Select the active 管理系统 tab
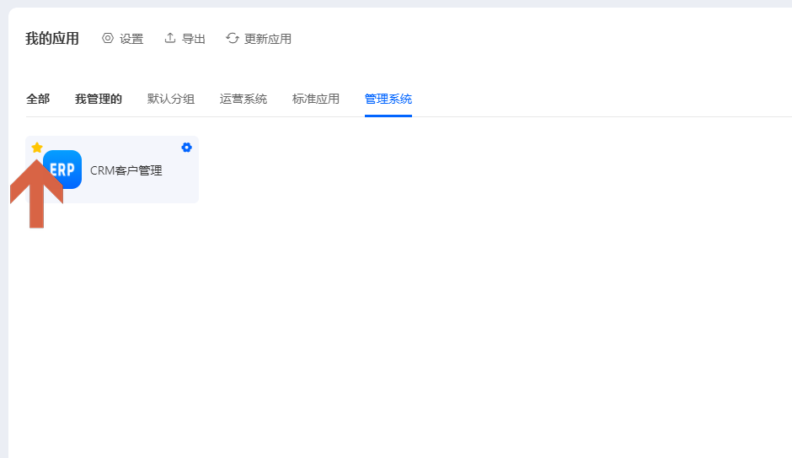792x458 pixels. tap(388, 99)
